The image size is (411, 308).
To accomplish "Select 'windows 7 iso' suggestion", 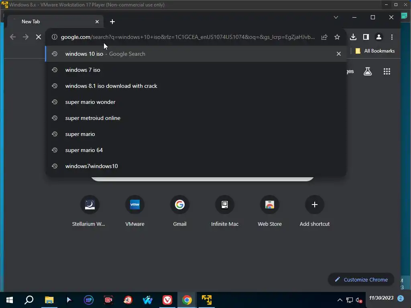I will tap(196, 70).
